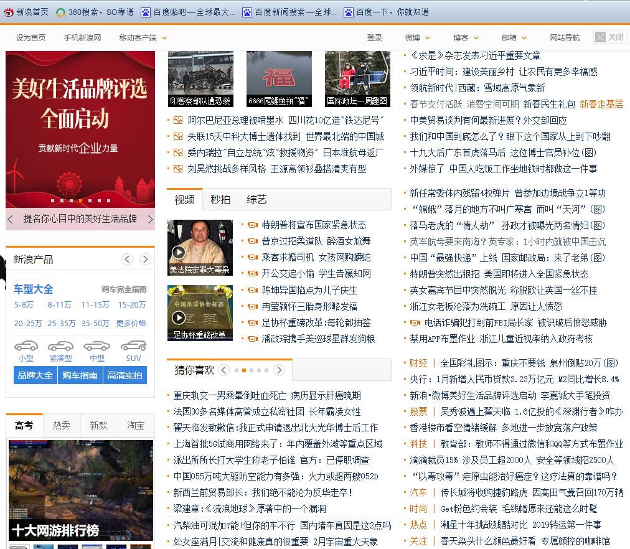Go to next 猜你喜欢 page
This screenshot has width=630, height=549.
[x=279, y=370]
